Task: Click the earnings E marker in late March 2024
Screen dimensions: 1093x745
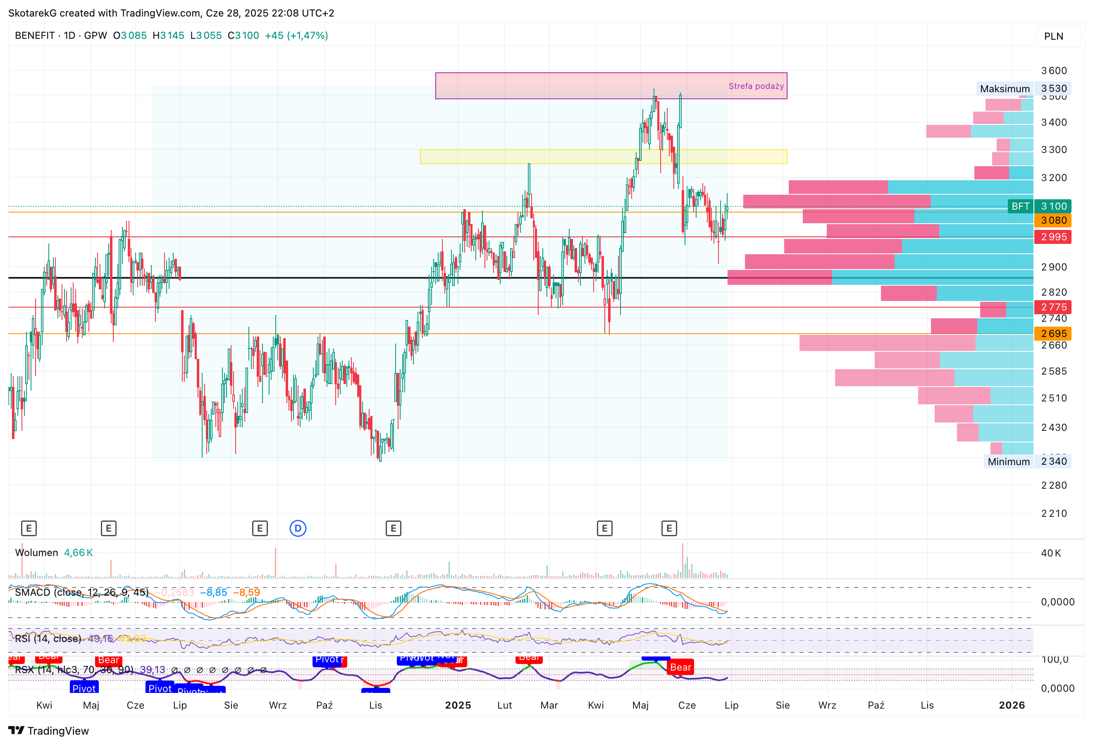Action: 29,528
